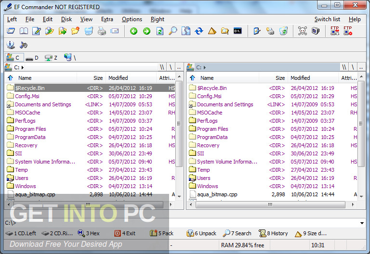Click the 7 Search function button
Screen dimensions: 370x254
(x=237, y=233)
